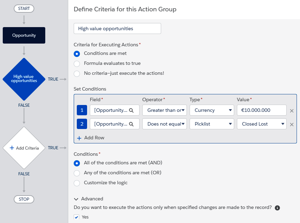Click the search icon in row 1 Field
The height and width of the screenshot is (223, 300).
click(x=131, y=110)
